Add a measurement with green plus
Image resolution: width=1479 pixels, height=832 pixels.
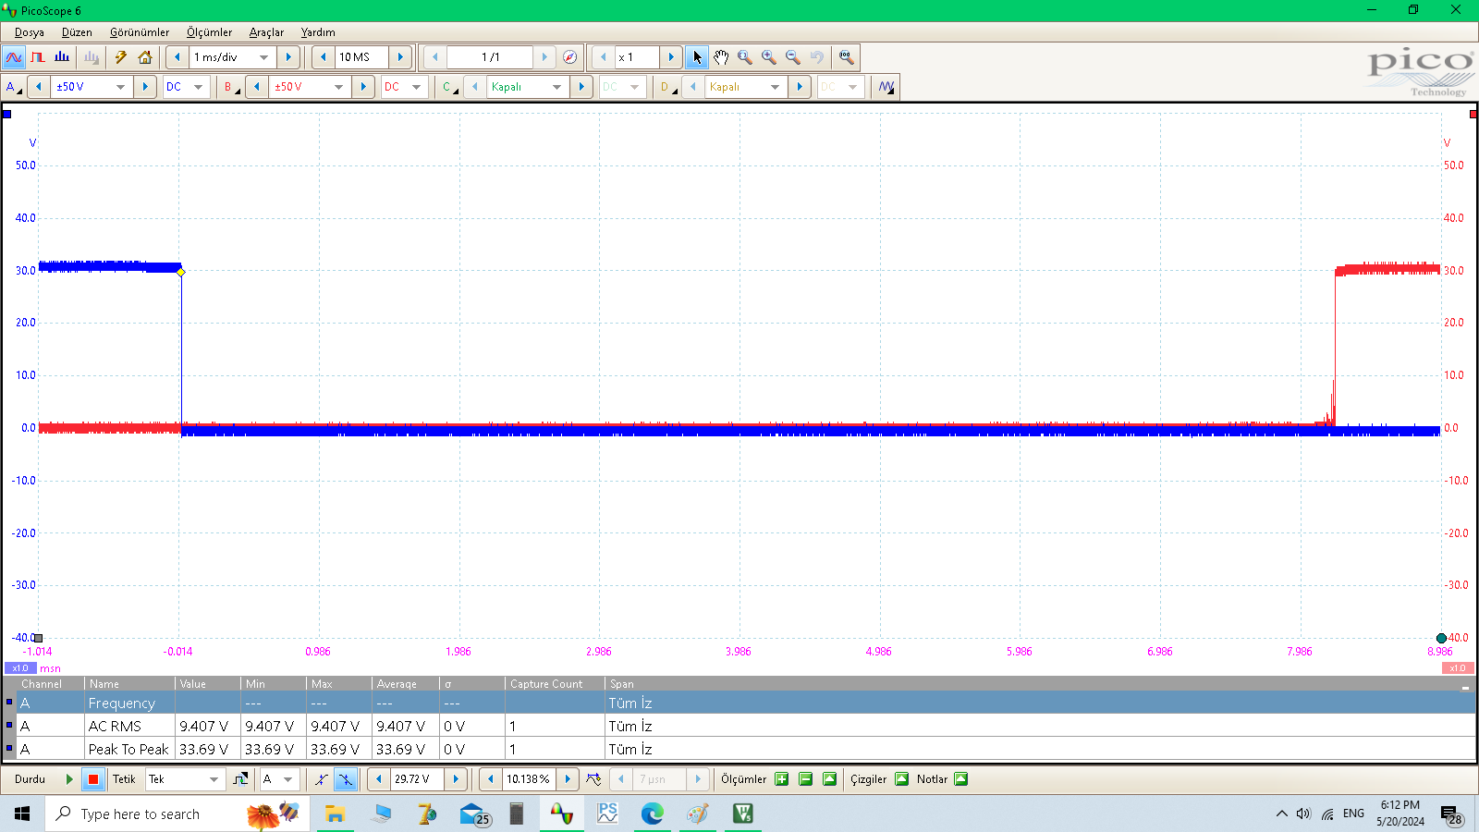point(782,779)
